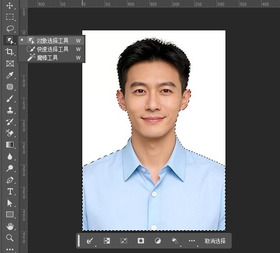
Task: Select the Crop tool
Action: [10, 52]
